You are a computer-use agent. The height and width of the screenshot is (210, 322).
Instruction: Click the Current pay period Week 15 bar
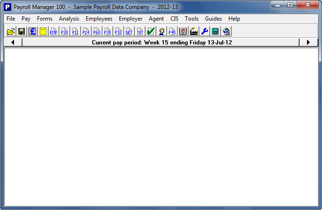(161, 43)
